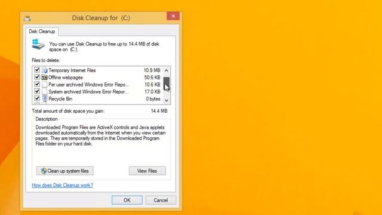Viewport: 382px width, 215px height.
Task: Select the Offline webpages row text
Action: coord(66,78)
